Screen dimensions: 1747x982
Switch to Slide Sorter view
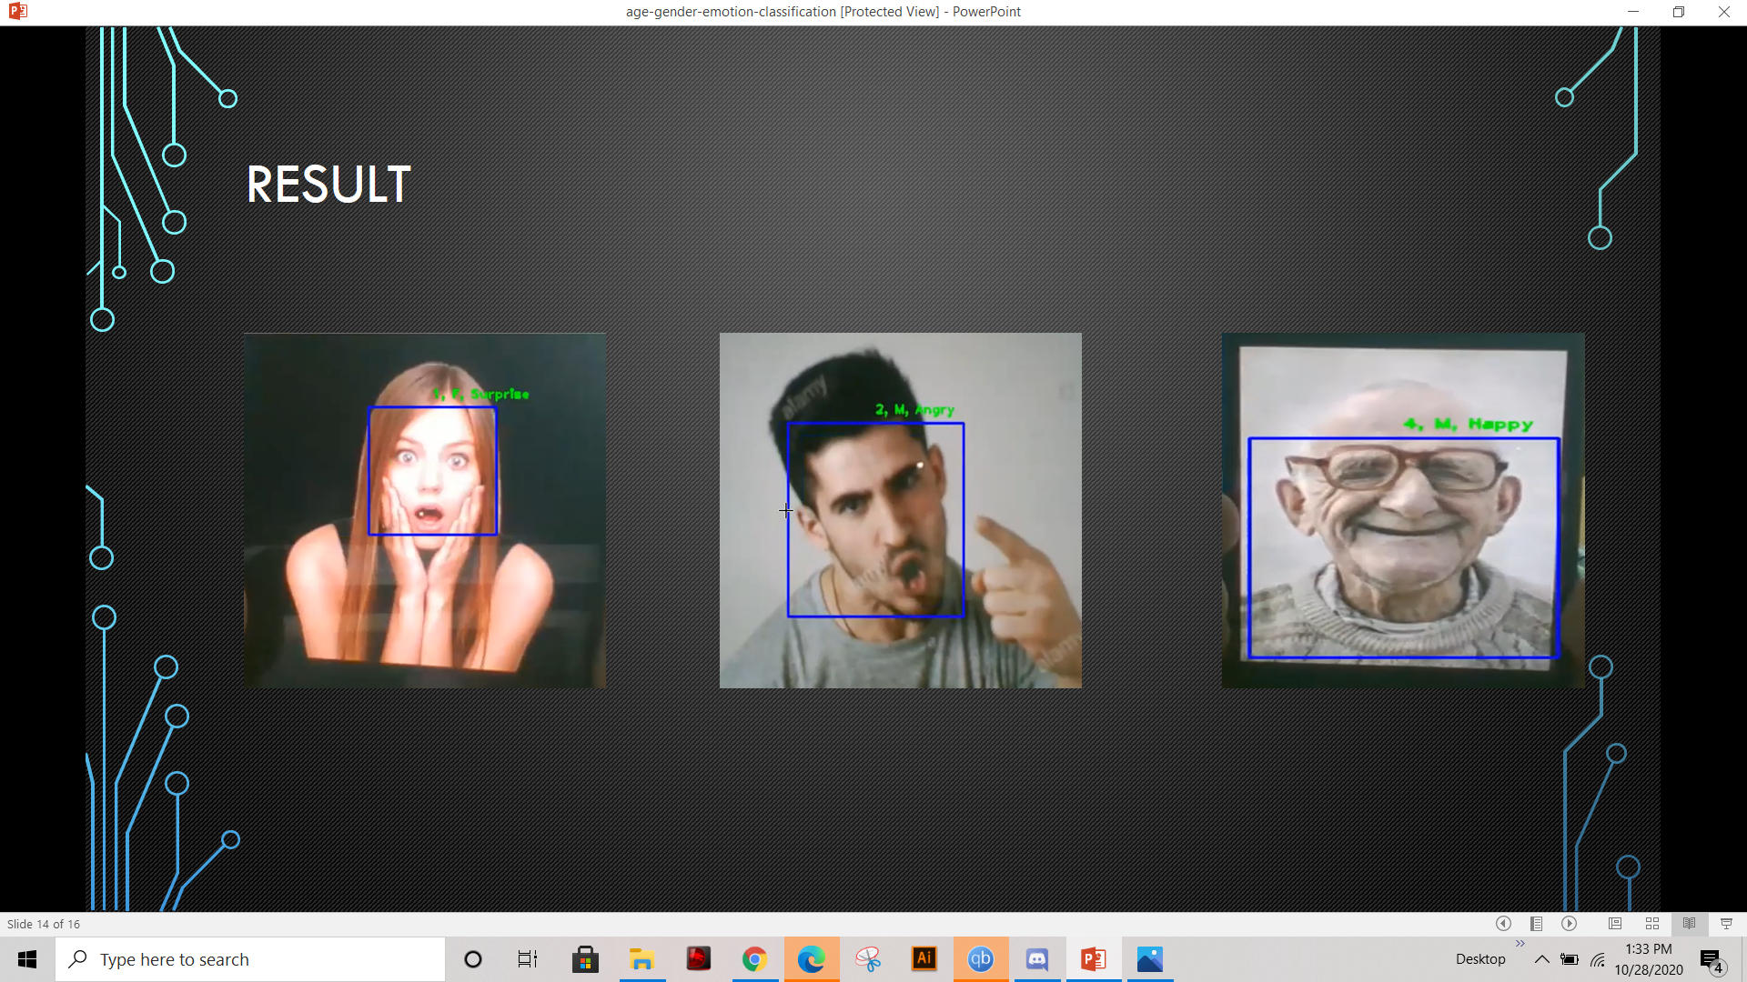coord(1652,924)
